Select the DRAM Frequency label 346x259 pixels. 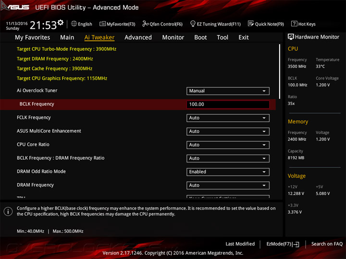click(x=35, y=185)
